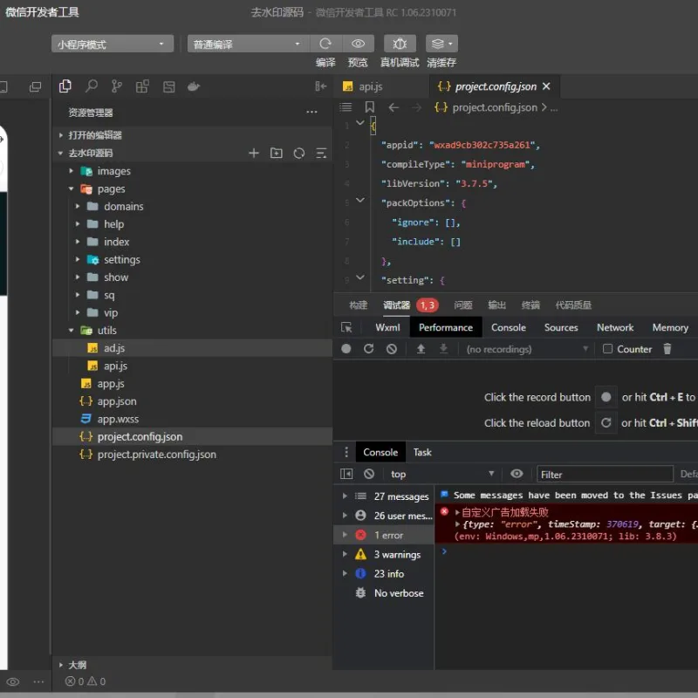
Task: Open real device debugging bug icon
Action: click(x=400, y=44)
